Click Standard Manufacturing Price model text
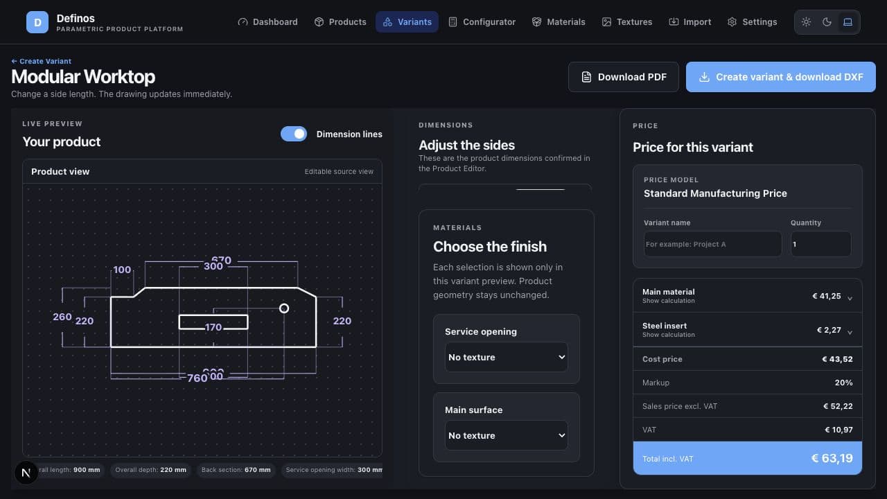 click(x=715, y=193)
